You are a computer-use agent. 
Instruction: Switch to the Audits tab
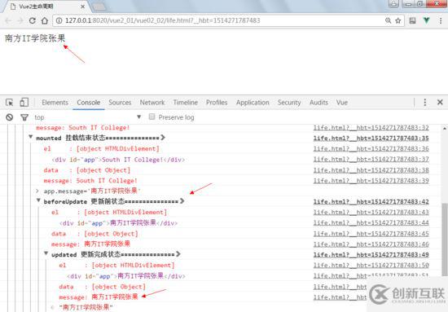[x=318, y=103]
